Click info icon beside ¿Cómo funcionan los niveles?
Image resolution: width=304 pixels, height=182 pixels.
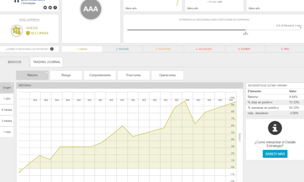point(52,49)
